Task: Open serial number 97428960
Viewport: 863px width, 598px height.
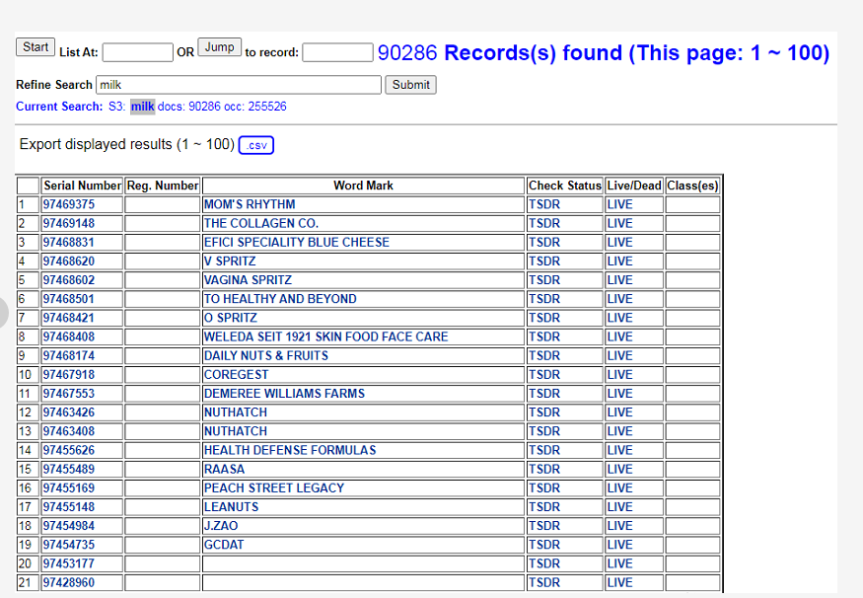Action: click(x=69, y=582)
